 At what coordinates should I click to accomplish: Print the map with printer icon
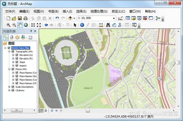(x=25, y=18)
